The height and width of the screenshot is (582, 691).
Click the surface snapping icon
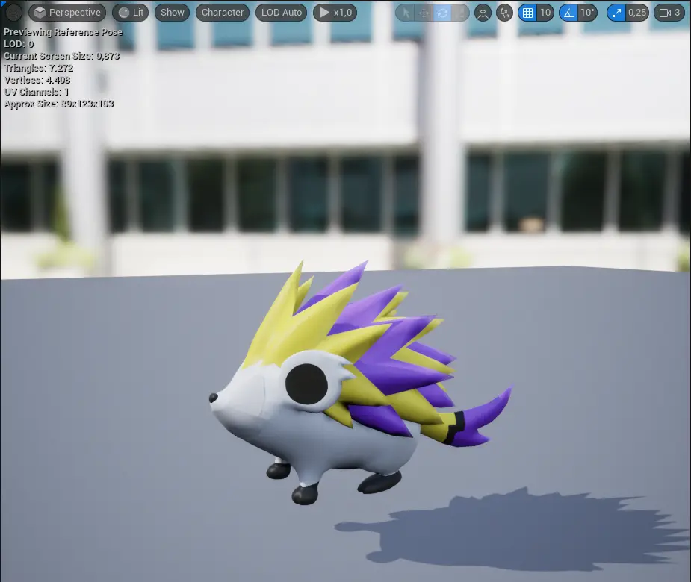[x=504, y=13]
